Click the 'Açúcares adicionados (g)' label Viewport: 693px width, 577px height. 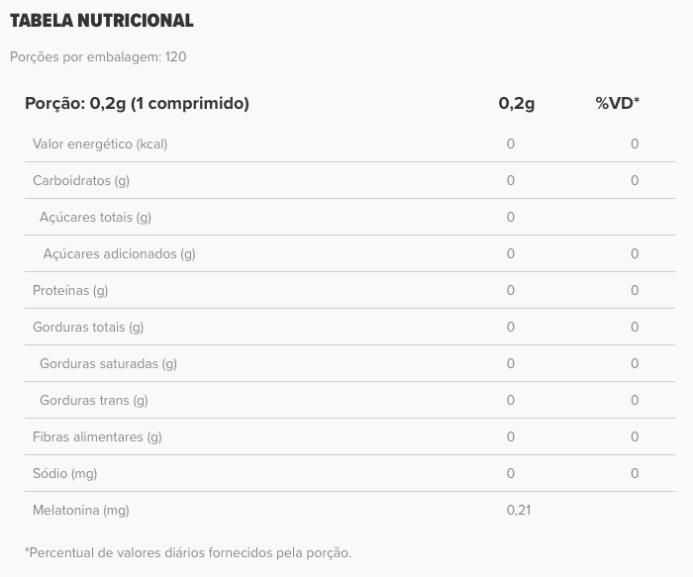point(119,253)
